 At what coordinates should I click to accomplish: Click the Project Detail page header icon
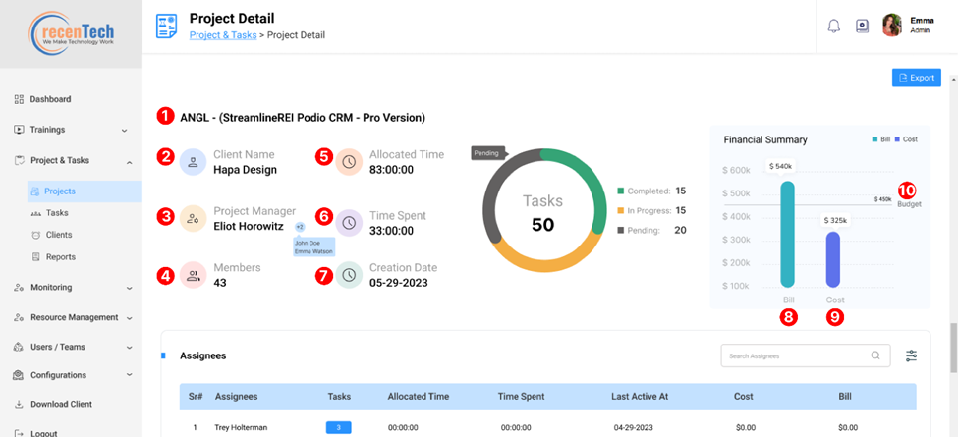click(x=166, y=27)
